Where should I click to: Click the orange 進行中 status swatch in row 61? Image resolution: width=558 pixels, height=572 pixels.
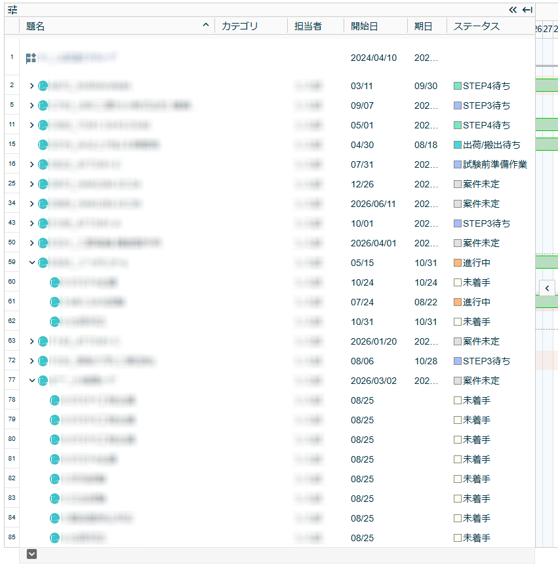tap(458, 302)
